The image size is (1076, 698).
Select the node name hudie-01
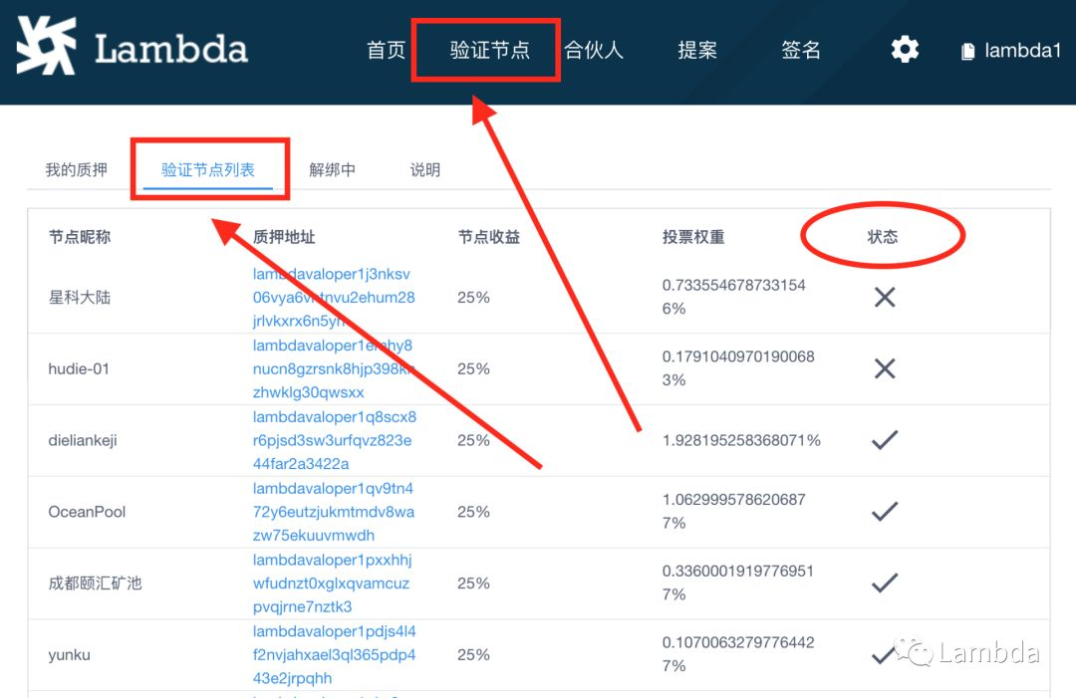click(x=79, y=368)
